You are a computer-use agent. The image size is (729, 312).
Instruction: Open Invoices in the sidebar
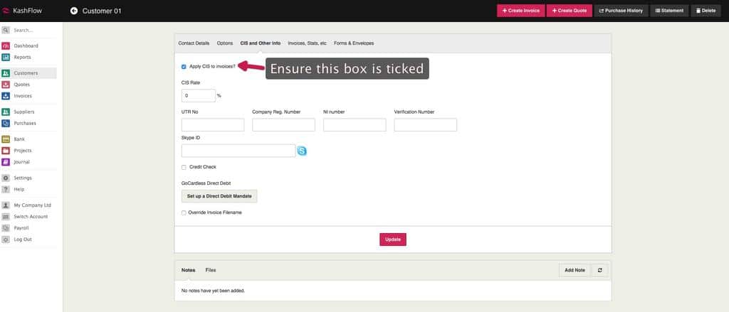23,96
